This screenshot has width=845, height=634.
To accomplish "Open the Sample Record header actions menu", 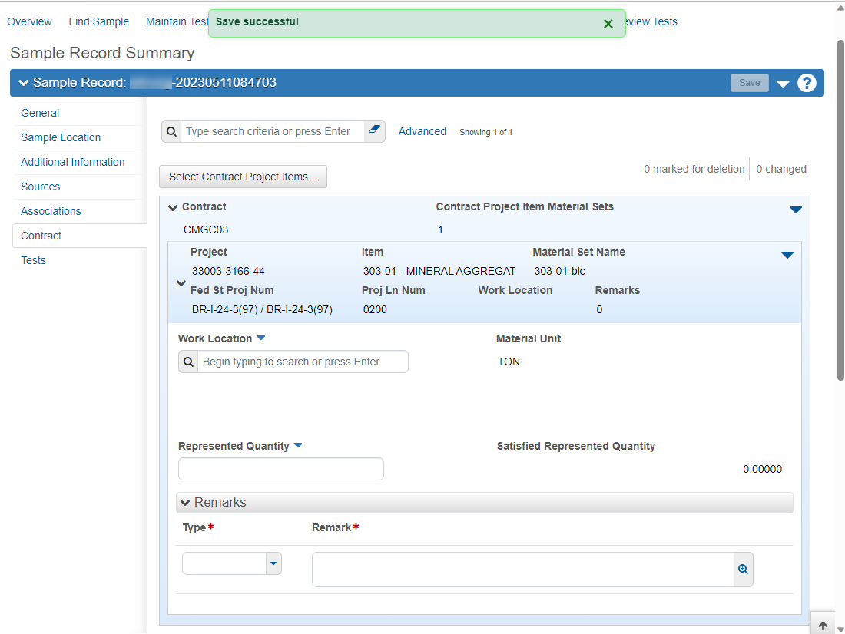I will point(783,84).
